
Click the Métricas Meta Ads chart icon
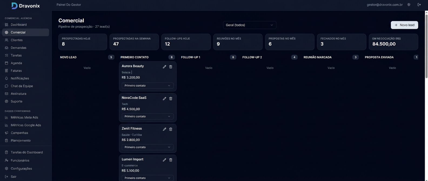pos(6,117)
